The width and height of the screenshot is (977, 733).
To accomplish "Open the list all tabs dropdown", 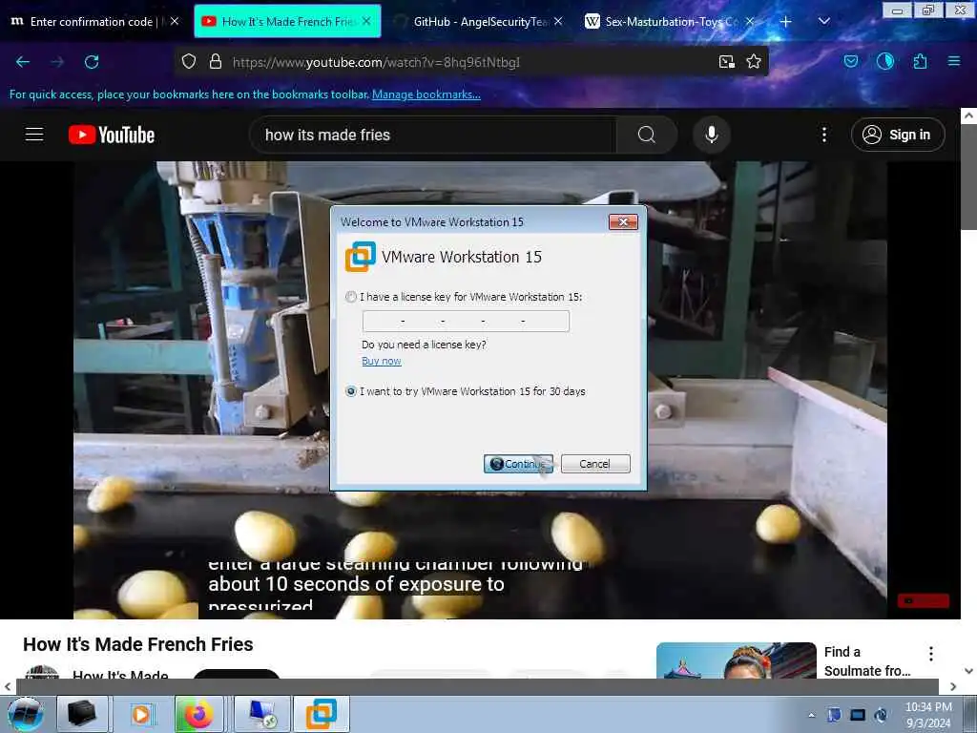I will 823,21.
